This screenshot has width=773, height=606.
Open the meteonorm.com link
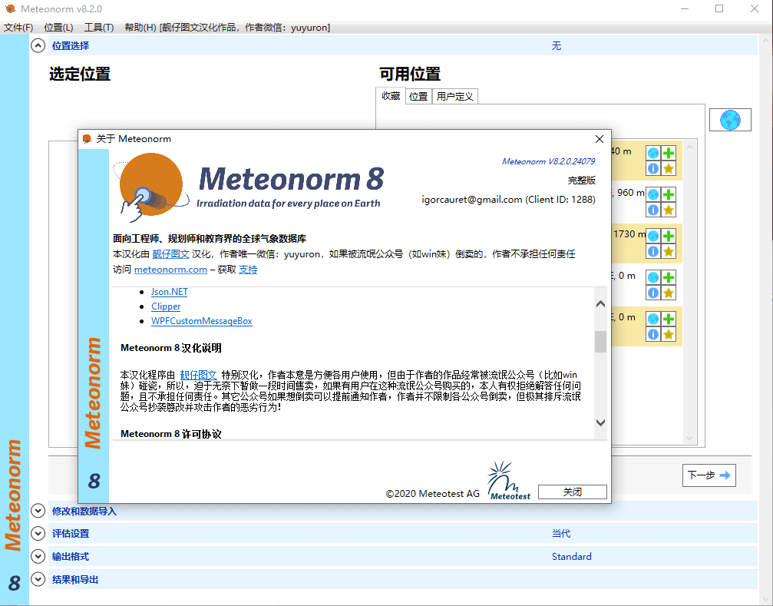click(x=170, y=270)
